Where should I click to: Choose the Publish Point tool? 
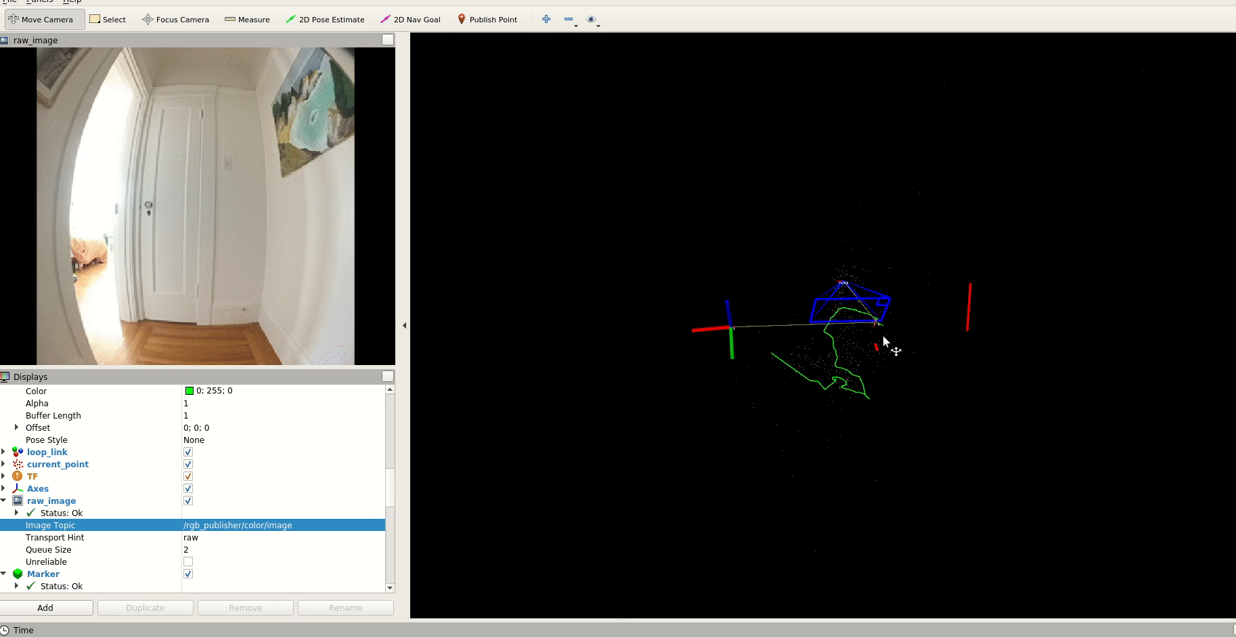pyautogui.click(x=487, y=20)
